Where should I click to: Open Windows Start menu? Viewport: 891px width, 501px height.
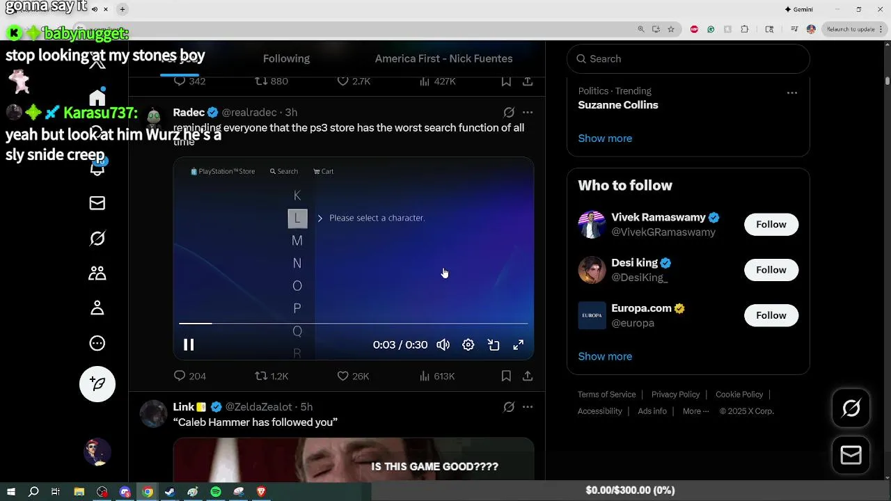coord(11,492)
